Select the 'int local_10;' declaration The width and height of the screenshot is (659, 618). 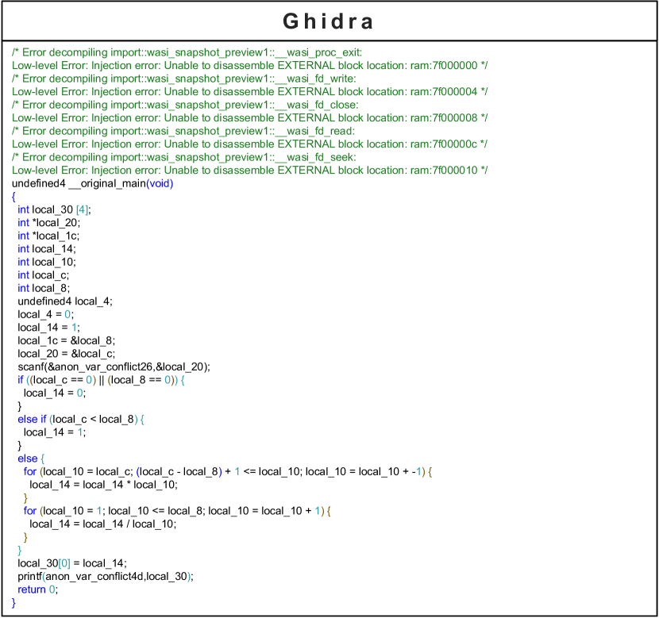coord(47,262)
